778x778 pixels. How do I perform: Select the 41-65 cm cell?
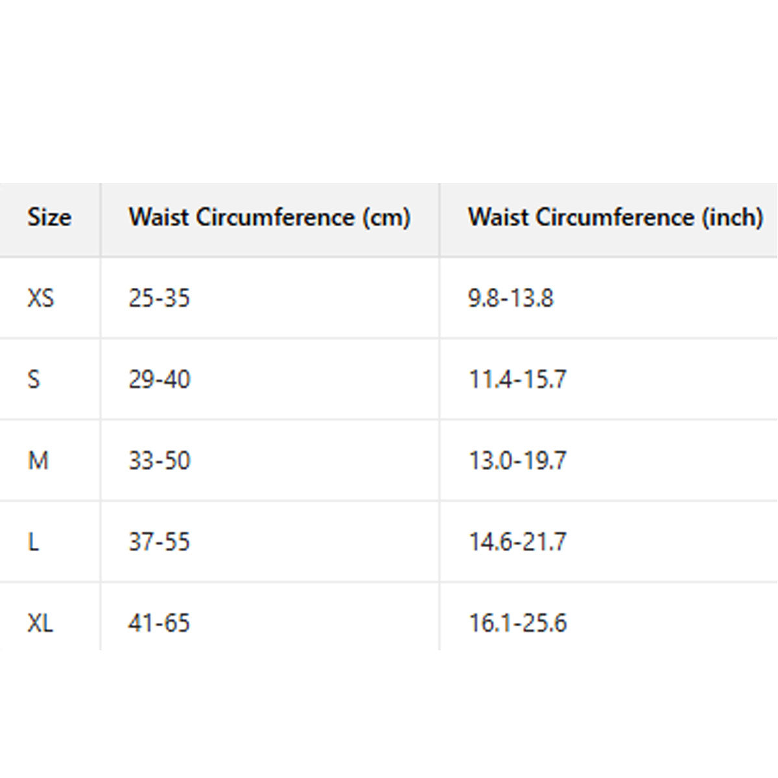159,623
